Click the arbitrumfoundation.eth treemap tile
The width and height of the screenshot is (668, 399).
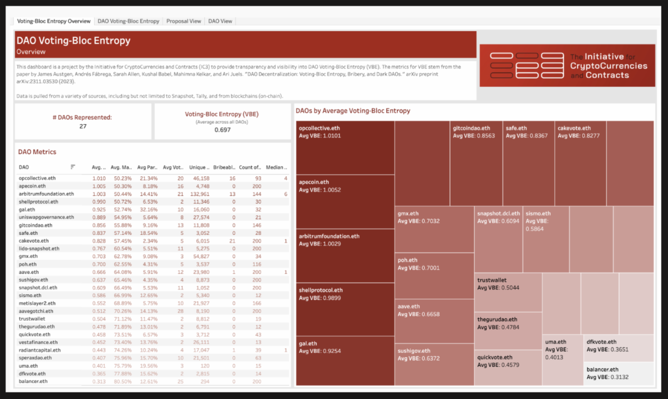coord(345,255)
